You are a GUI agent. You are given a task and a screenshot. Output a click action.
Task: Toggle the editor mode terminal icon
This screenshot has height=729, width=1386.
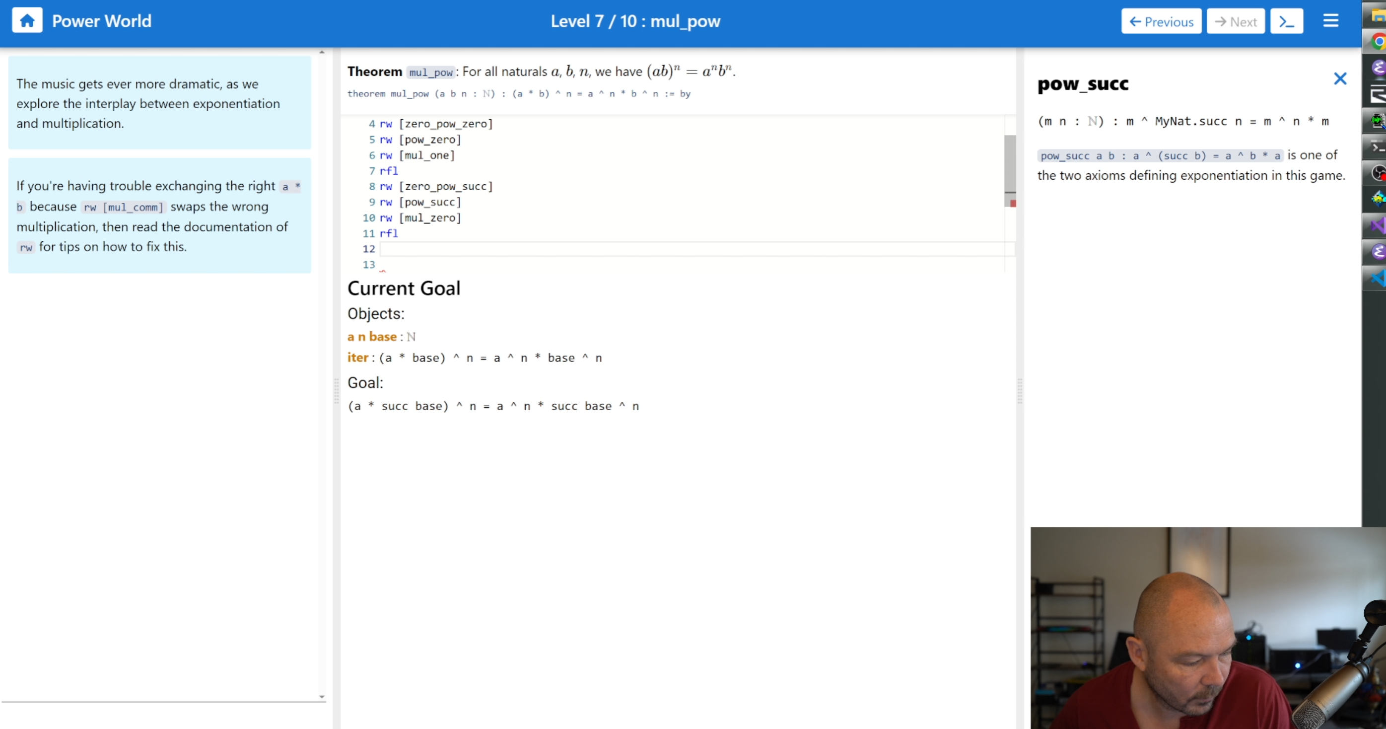(1286, 21)
